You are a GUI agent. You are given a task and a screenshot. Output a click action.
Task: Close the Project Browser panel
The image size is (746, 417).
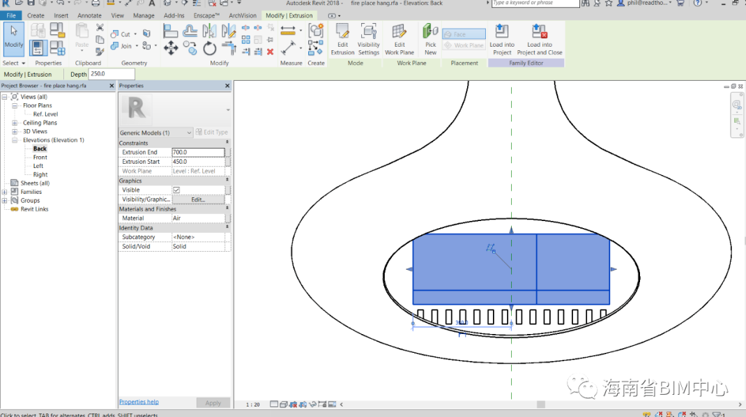[112, 86]
